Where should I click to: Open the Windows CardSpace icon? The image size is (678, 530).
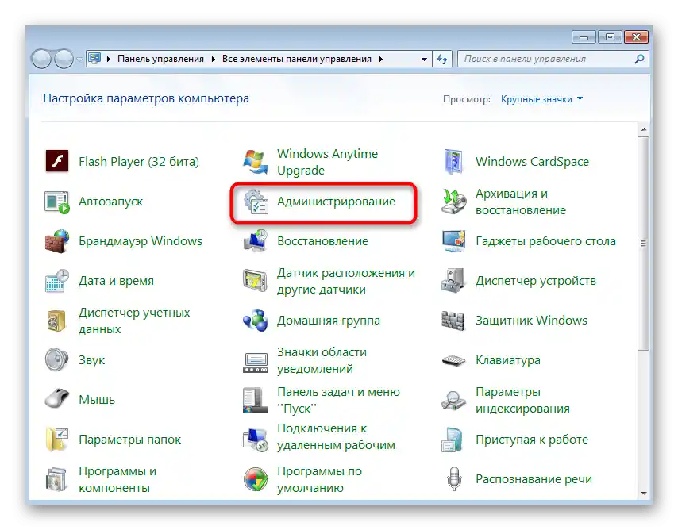point(453,162)
